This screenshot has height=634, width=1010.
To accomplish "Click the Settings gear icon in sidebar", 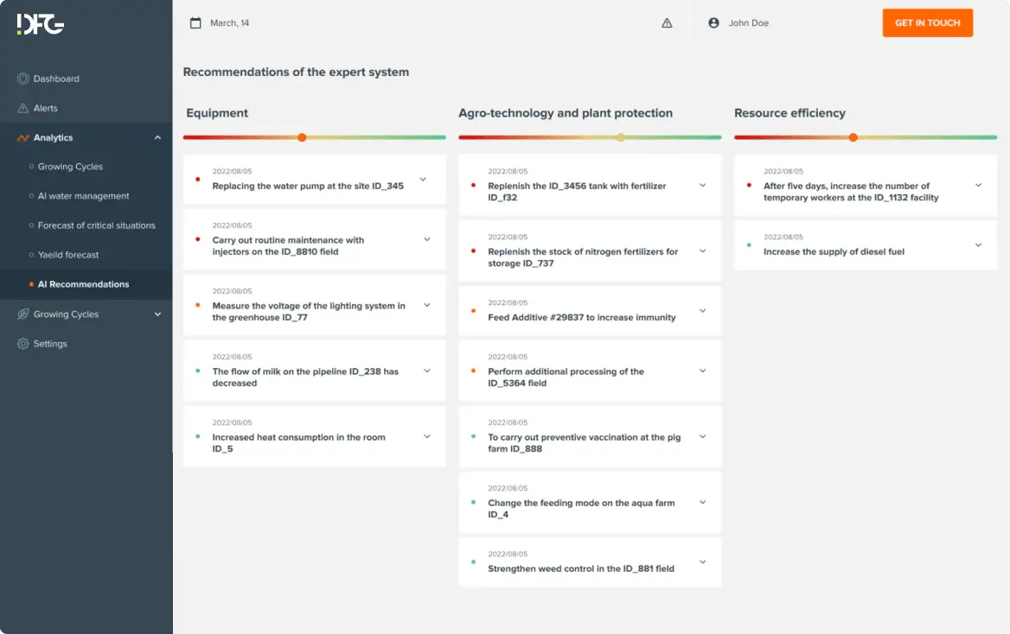I will 22,344.
